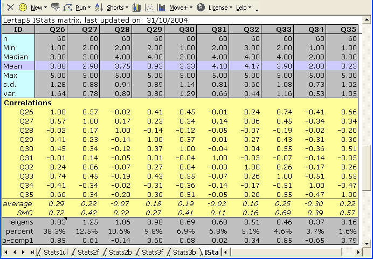Screen dimensions: 373x259
Task: Expand toolbar options arrow at toolbar end
Action: [257, 10]
